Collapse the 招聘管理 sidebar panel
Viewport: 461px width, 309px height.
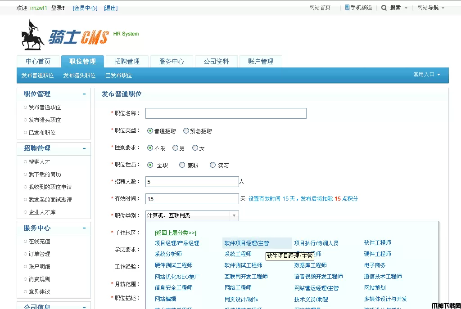pyautogui.click(x=84, y=148)
